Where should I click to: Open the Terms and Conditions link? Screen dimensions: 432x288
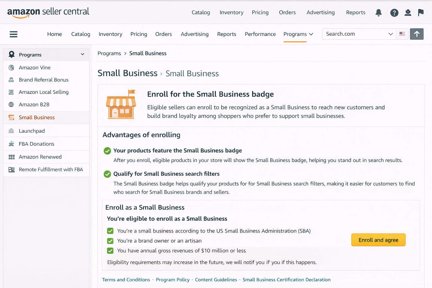[x=126, y=280]
